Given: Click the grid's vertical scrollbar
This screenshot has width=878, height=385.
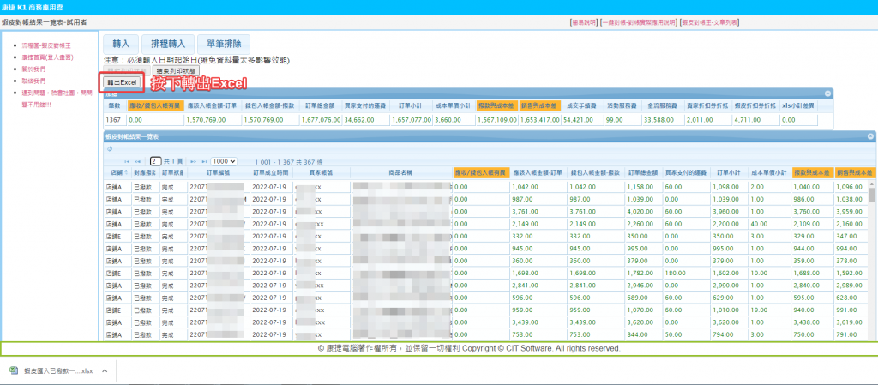Looking at the screenshot, I should 872,257.
